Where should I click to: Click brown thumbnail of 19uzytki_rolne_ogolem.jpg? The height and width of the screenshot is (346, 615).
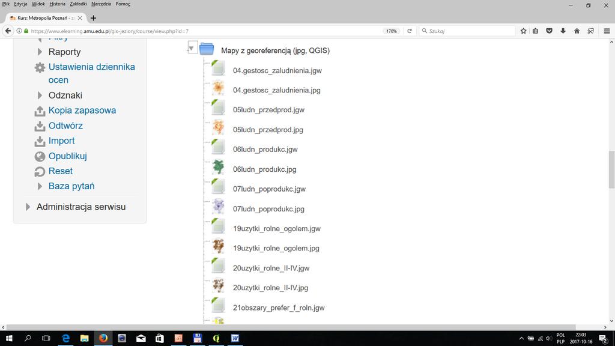click(x=218, y=246)
